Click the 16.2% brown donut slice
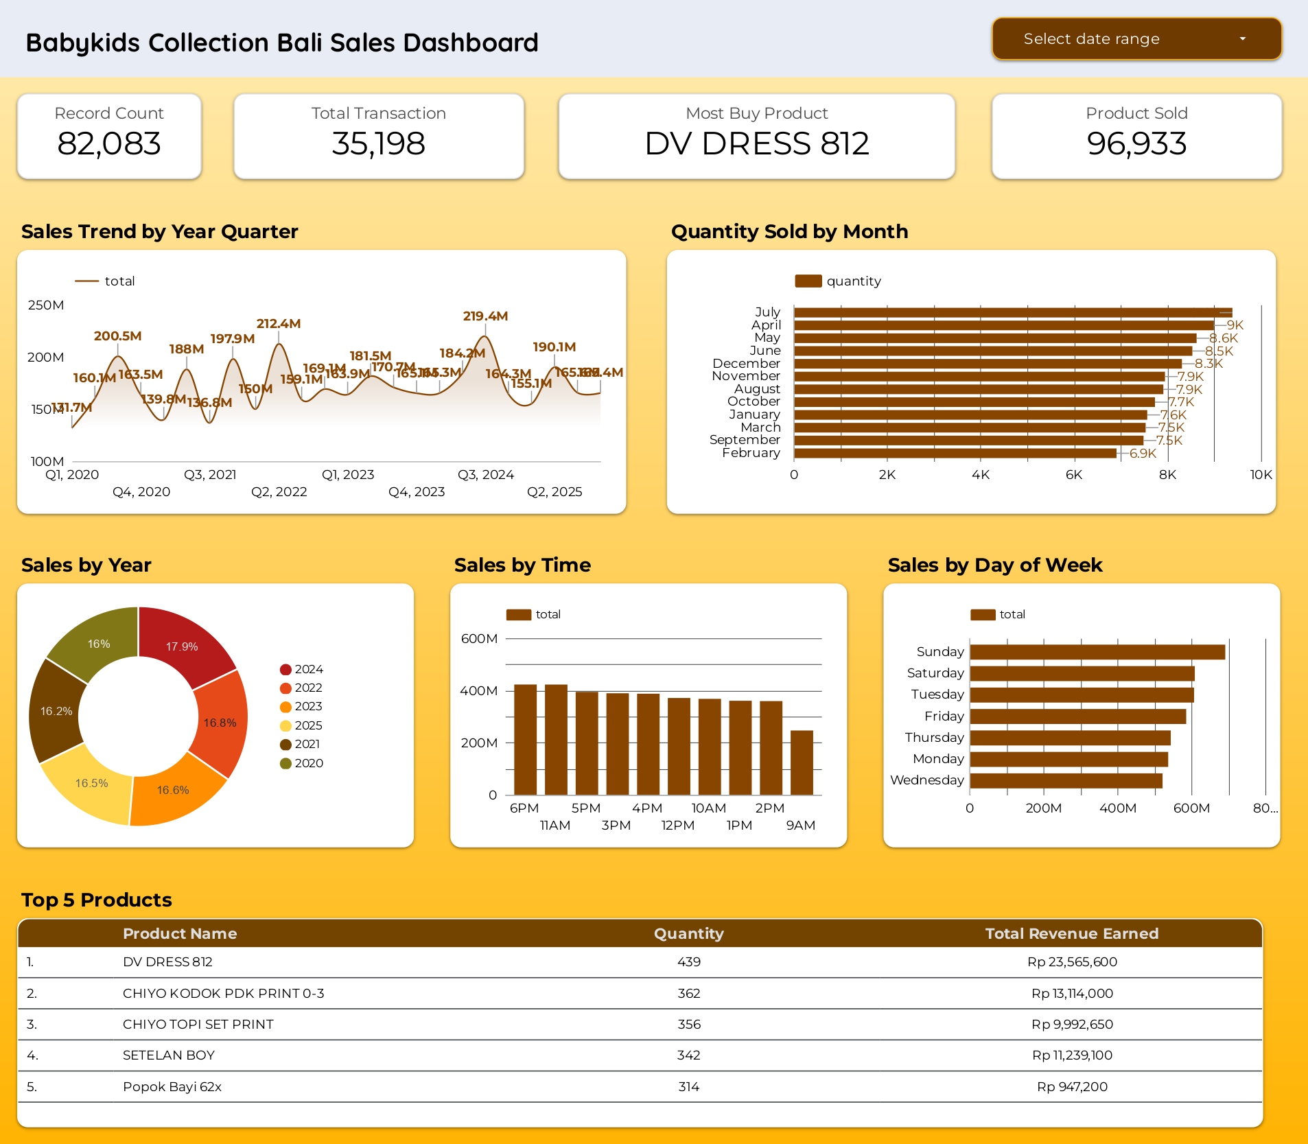 click(56, 711)
